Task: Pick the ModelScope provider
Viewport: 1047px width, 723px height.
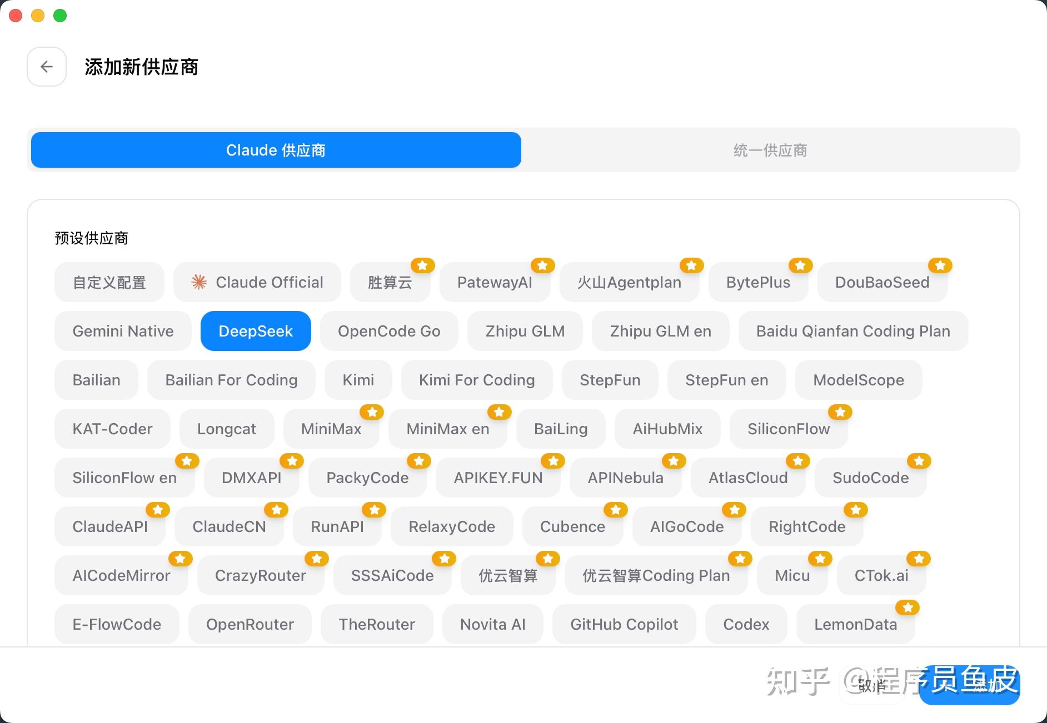Action: (x=859, y=380)
